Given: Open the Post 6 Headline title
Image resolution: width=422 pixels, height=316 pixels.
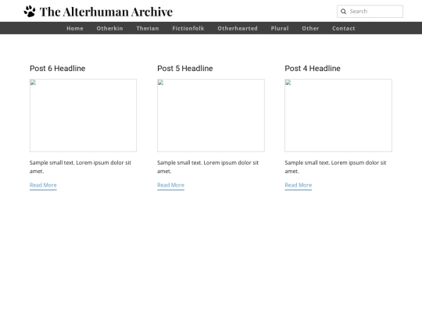Looking at the screenshot, I should coord(57,68).
